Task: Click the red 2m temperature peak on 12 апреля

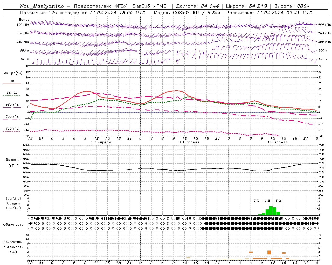Action: [x=87, y=91]
